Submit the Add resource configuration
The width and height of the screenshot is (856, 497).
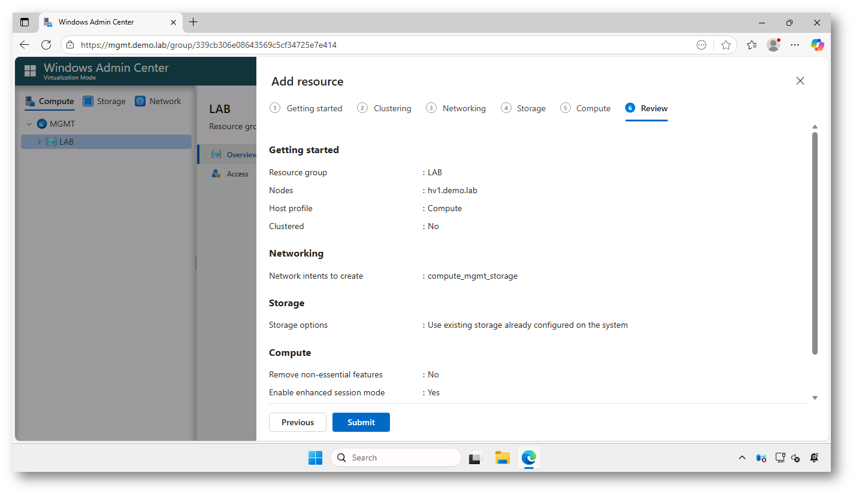361,422
